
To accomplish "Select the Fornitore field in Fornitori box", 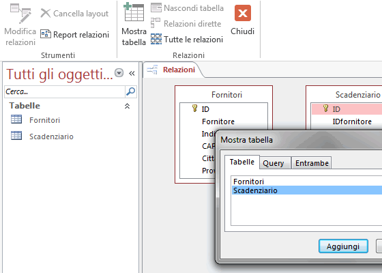I will [x=218, y=121].
